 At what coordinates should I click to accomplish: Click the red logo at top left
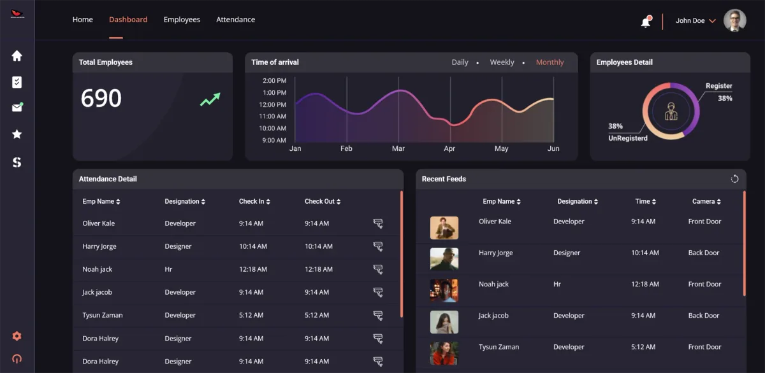coord(17,14)
